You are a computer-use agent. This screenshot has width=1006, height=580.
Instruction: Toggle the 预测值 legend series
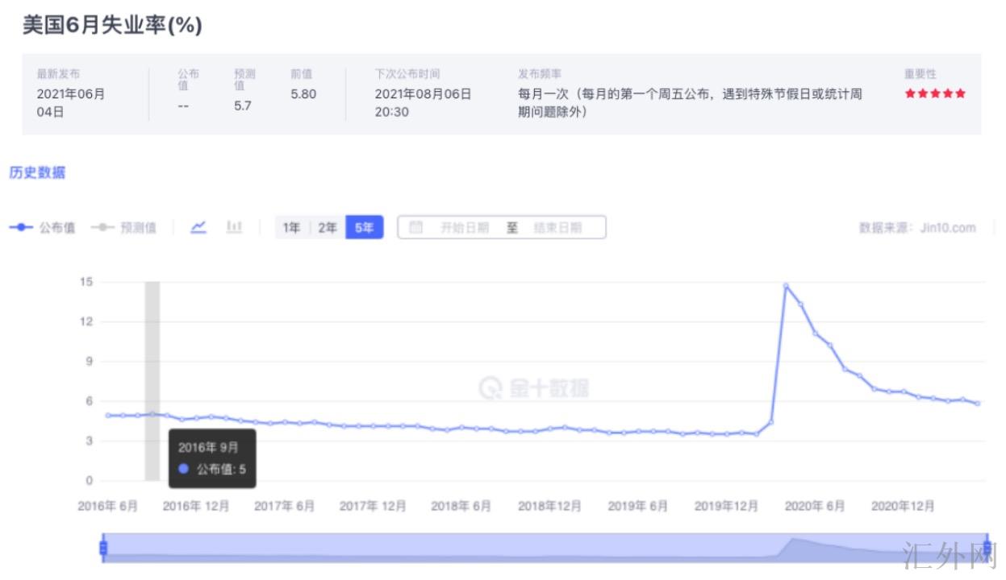(x=123, y=228)
